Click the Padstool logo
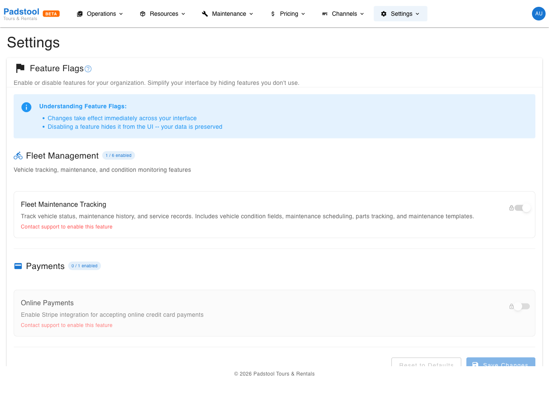549x402 pixels. coord(21,14)
